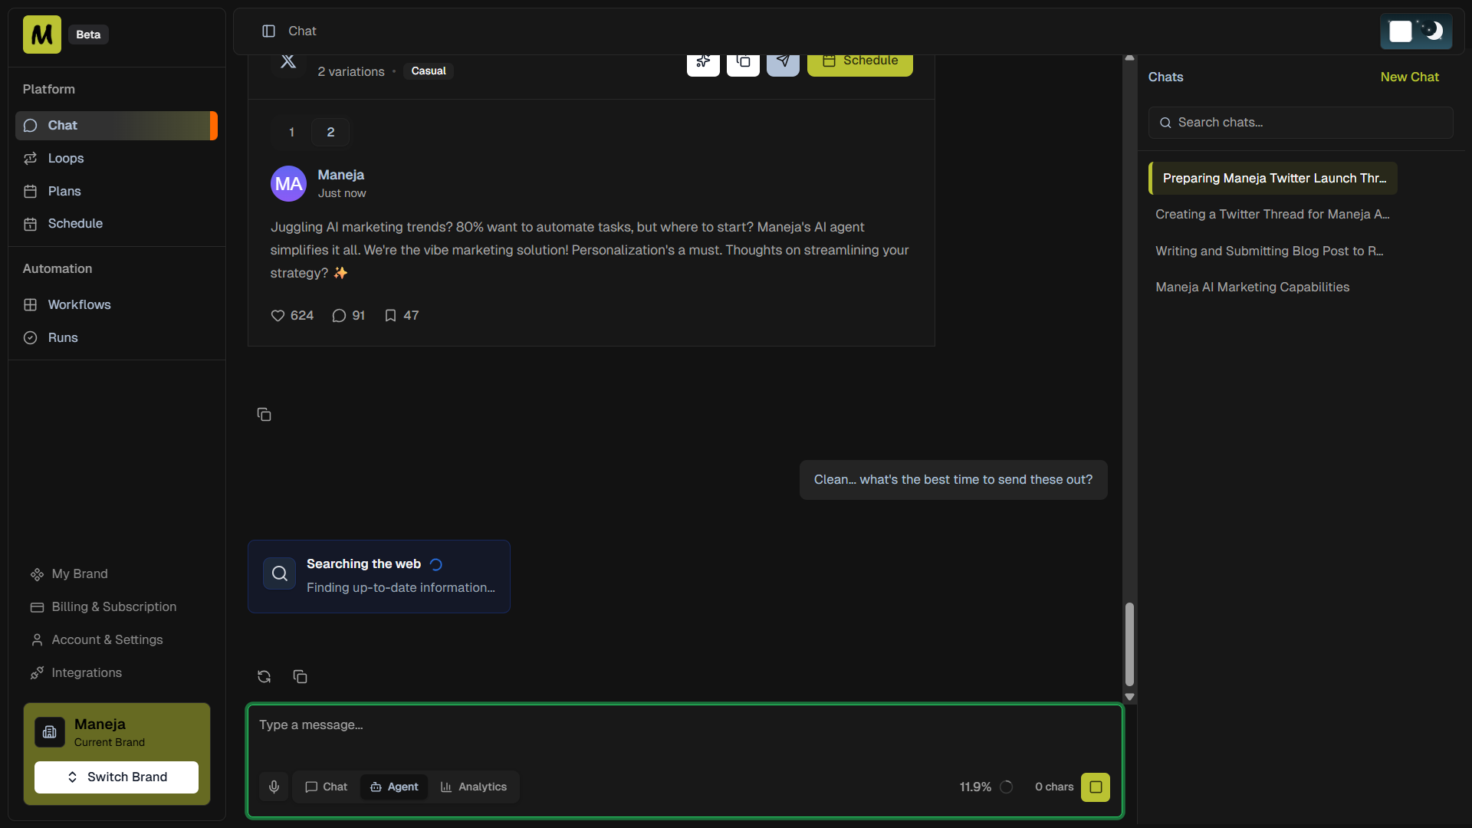The width and height of the screenshot is (1472, 828).
Task: Open Loops in the Platform sidebar
Action: click(x=66, y=158)
